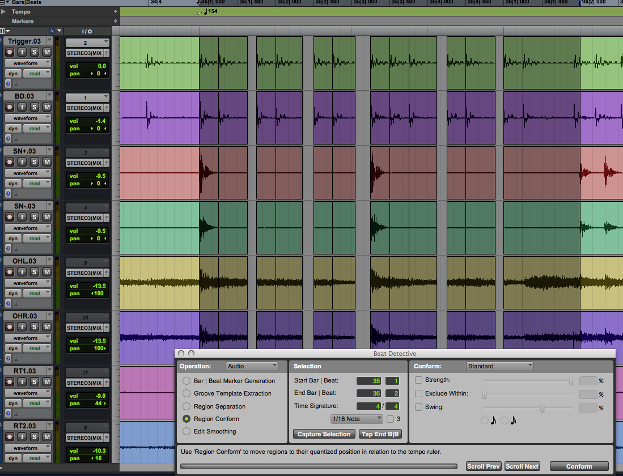Solo the RT1.03 track

[x=35, y=382]
